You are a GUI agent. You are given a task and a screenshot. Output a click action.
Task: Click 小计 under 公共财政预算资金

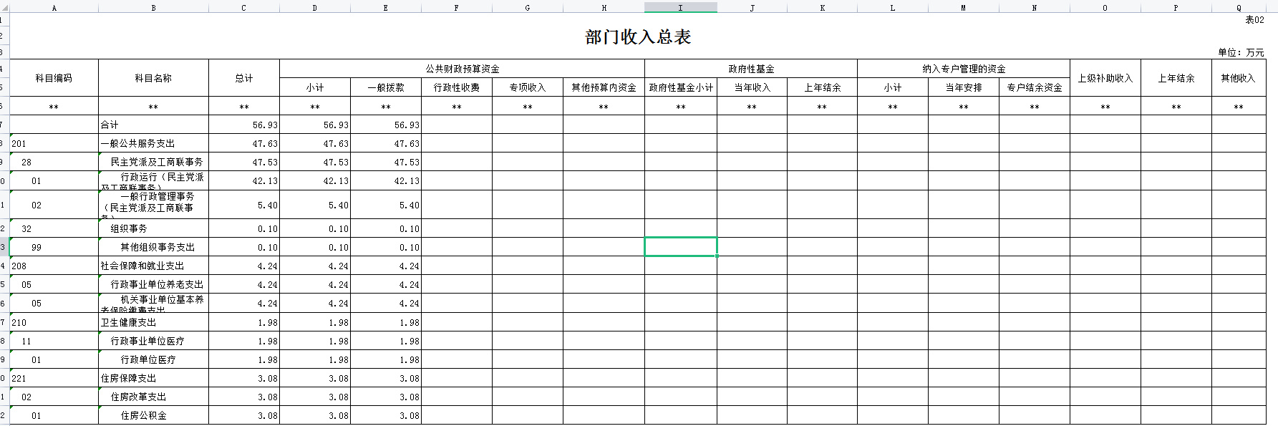coord(315,87)
